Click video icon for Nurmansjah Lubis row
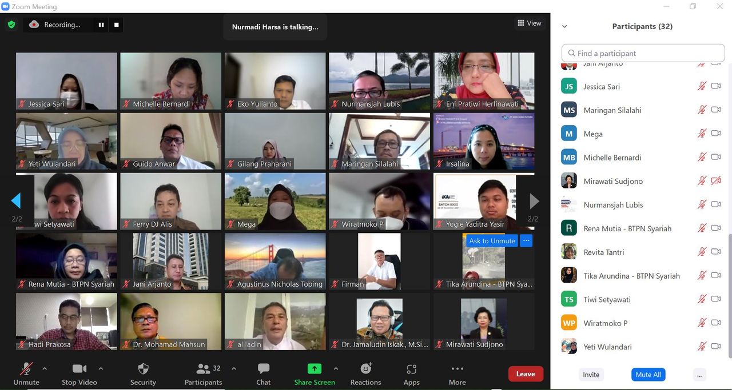The width and height of the screenshot is (732, 390). pyautogui.click(x=716, y=204)
